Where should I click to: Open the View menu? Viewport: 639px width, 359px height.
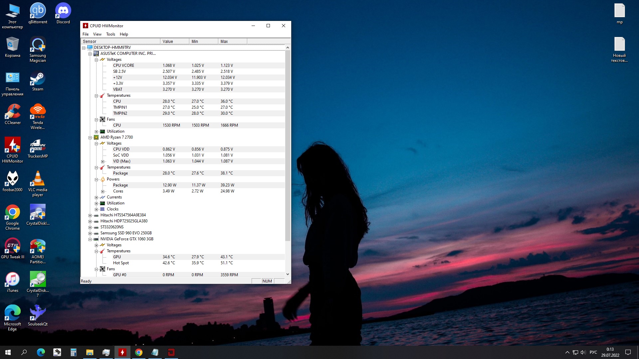[97, 34]
